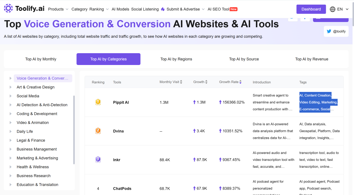Open the Products dropdown

58,9
